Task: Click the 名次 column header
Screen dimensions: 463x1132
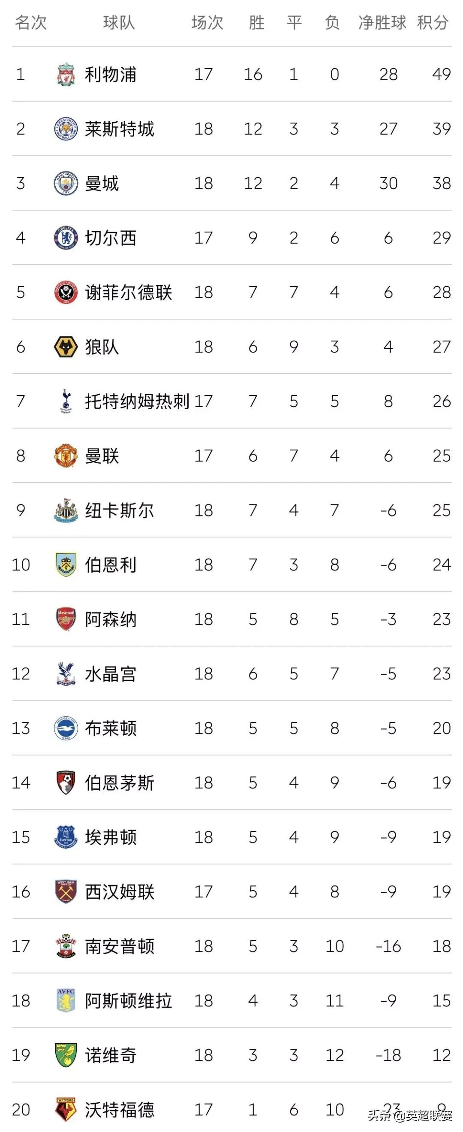Action: 31,22
